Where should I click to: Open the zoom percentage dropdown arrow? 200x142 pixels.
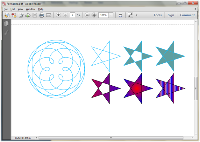pos(111,15)
